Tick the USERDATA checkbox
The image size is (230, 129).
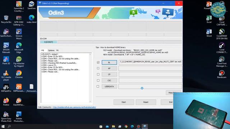98,86
